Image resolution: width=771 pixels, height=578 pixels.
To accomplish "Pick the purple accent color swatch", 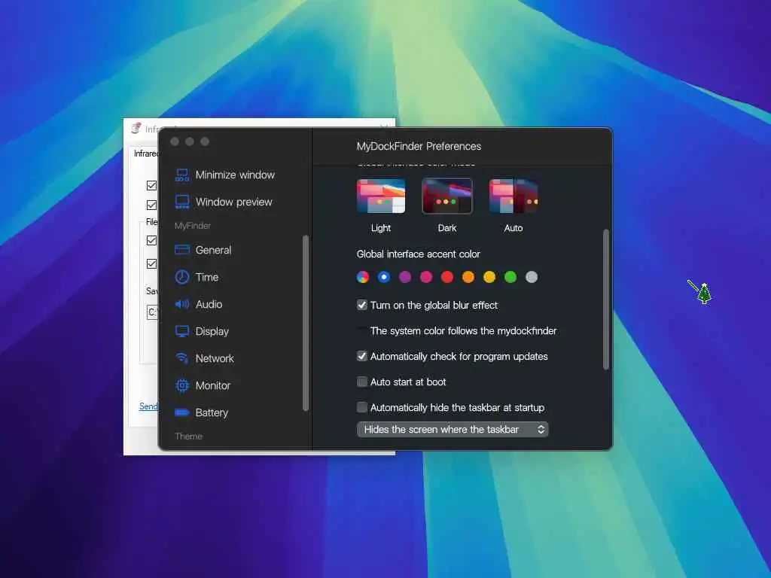I will [404, 277].
